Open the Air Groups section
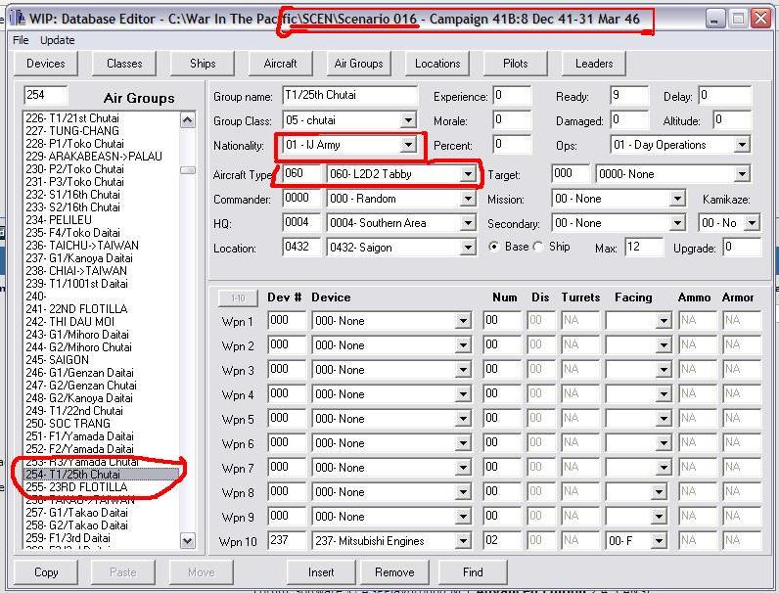Viewport: 779px width, 593px height. click(359, 64)
